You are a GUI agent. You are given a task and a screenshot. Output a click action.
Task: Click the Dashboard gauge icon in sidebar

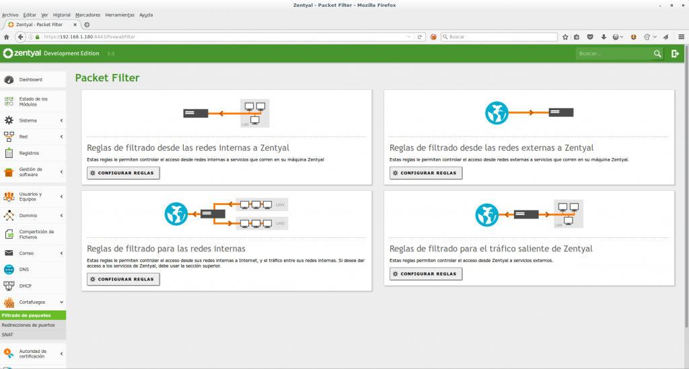(x=9, y=80)
